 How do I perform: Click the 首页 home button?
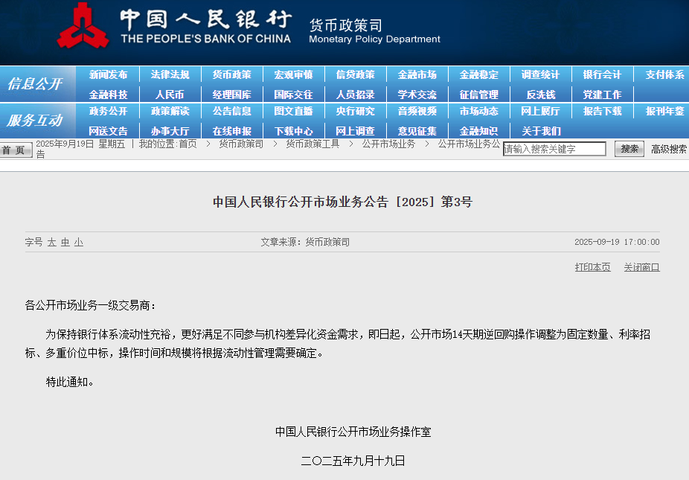coord(16,150)
